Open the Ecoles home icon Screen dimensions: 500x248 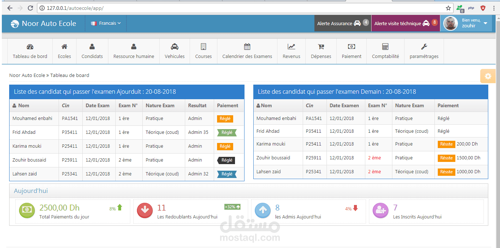[x=64, y=46]
